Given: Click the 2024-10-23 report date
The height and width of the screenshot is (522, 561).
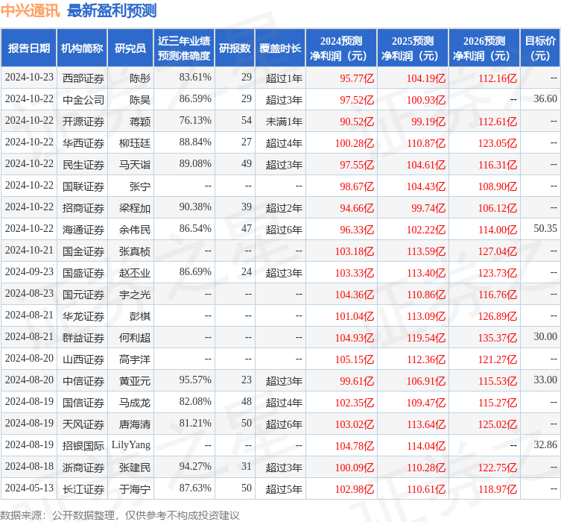Looking at the screenshot, I should (x=29, y=78).
